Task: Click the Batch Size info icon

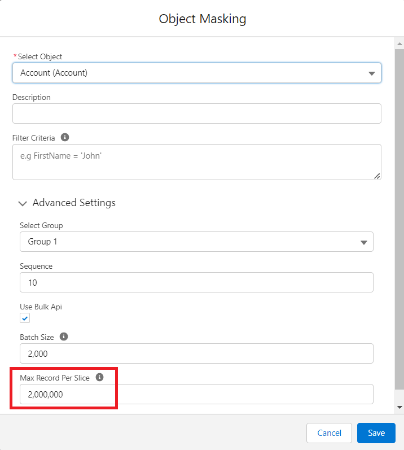Action: pos(64,337)
